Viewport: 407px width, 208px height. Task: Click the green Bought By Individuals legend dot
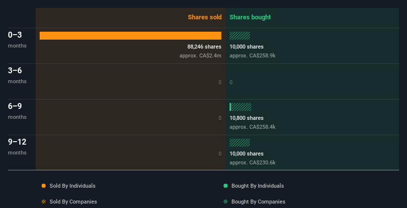coord(226,186)
